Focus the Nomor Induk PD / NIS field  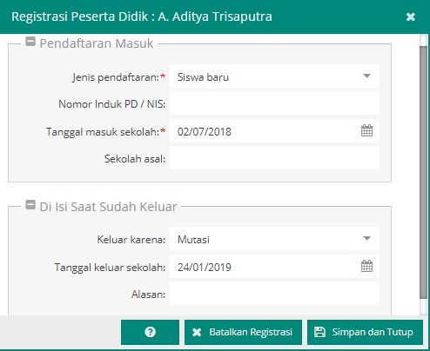pyautogui.click(x=274, y=103)
